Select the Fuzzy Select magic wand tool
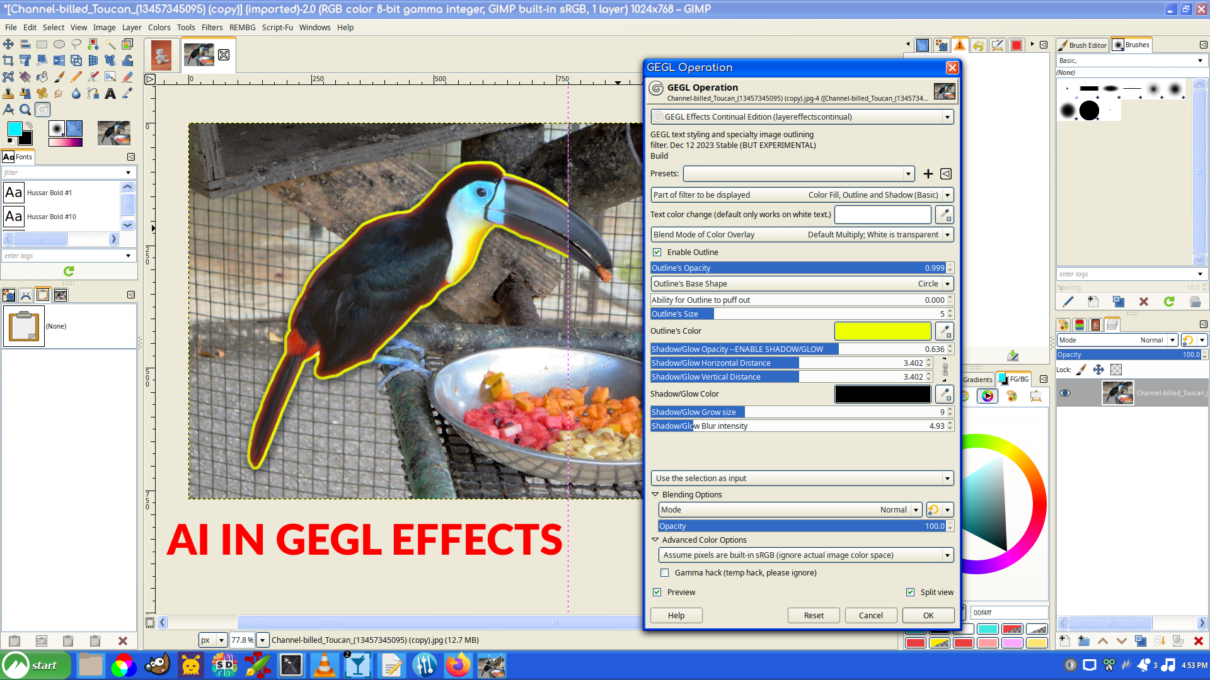 [x=110, y=44]
